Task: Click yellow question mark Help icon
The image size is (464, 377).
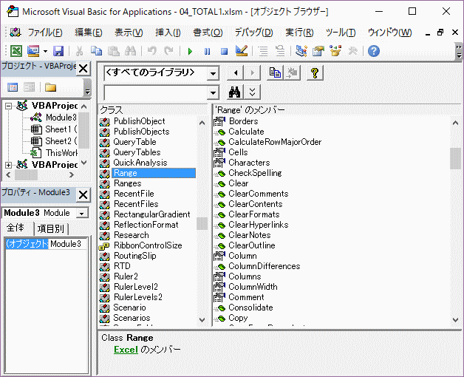Action: [315, 73]
